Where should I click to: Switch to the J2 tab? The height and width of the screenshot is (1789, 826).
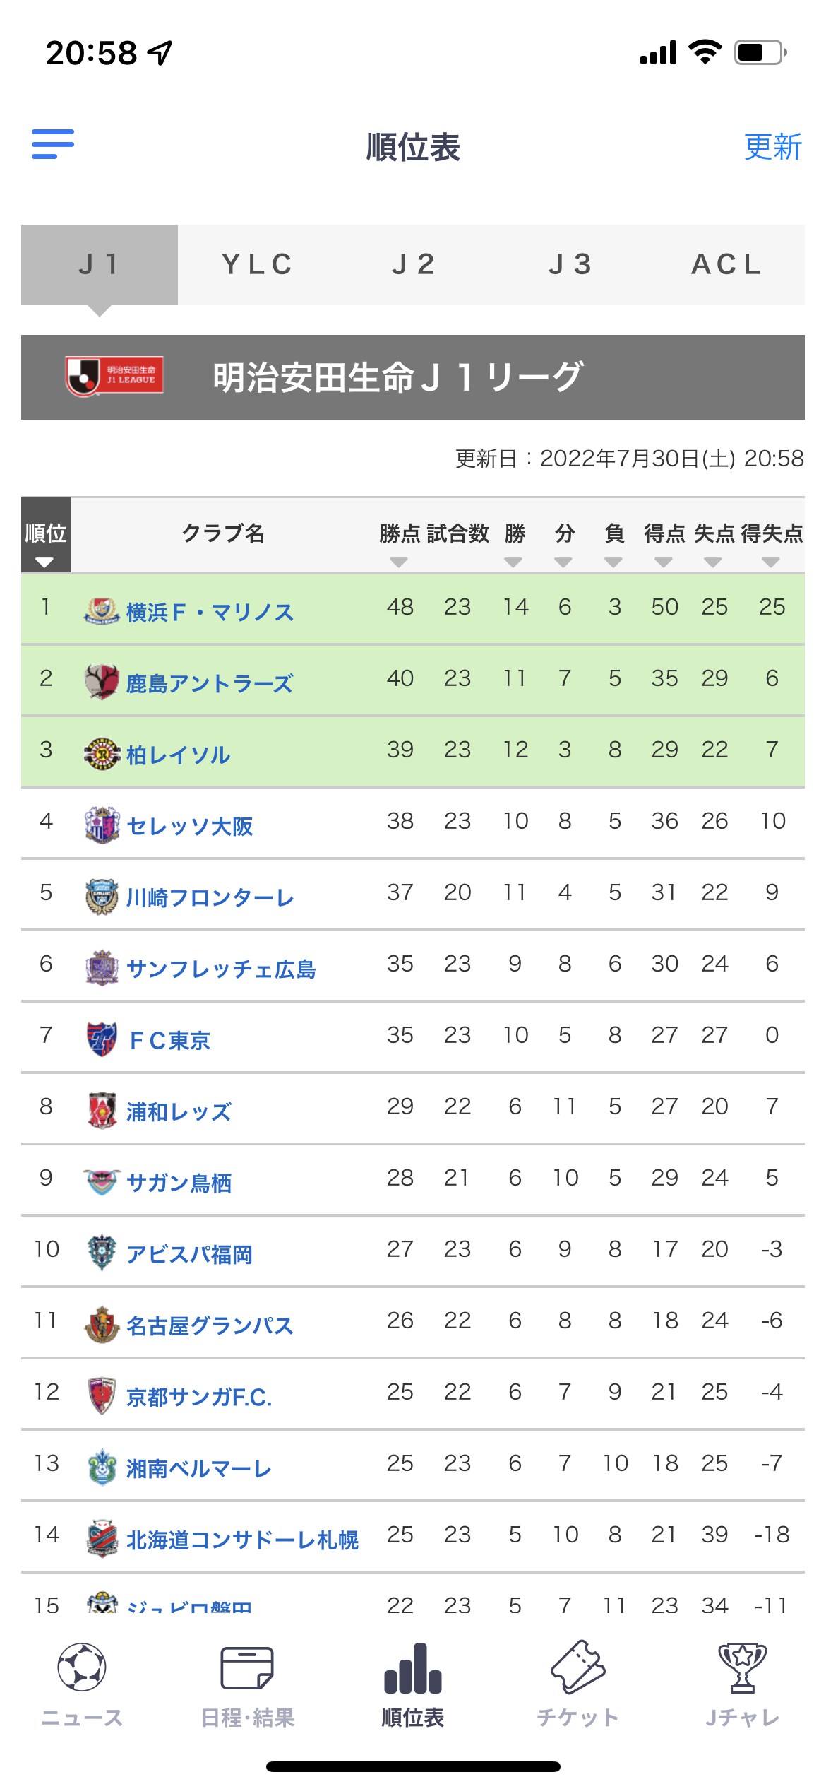click(x=413, y=265)
